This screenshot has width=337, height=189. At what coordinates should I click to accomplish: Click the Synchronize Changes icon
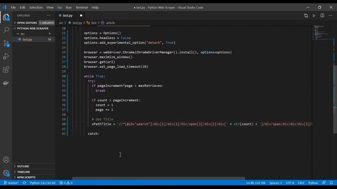pos(24,183)
